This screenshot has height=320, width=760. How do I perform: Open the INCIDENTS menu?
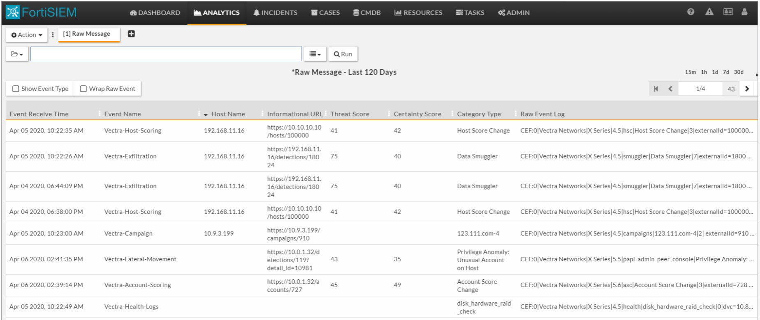(x=275, y=13)
